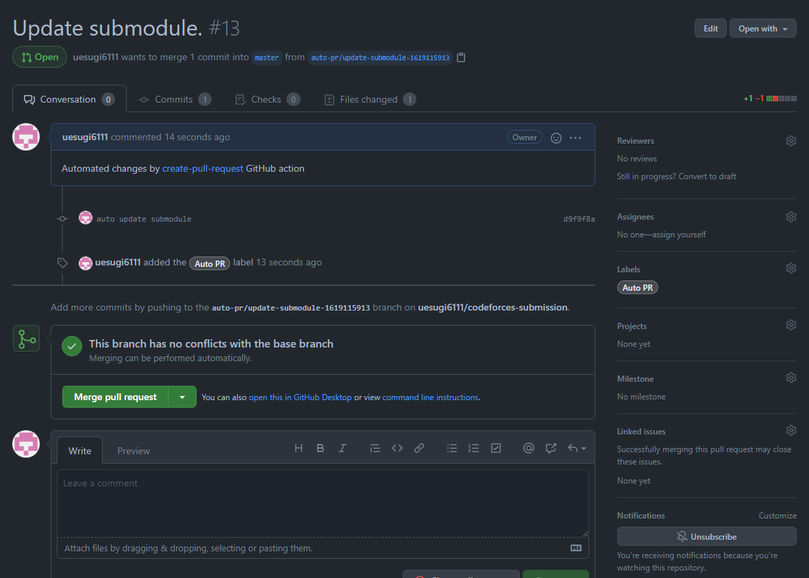Switch to the Conversation tab
This screenshot has width=809, height=578.
(69, 99)
